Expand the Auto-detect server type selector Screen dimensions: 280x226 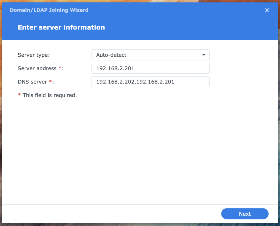click(x=150, y=55)
